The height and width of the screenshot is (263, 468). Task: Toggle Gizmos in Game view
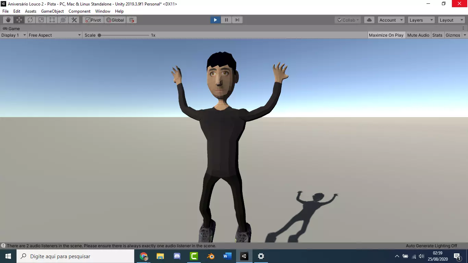click(x=453, y=35)
